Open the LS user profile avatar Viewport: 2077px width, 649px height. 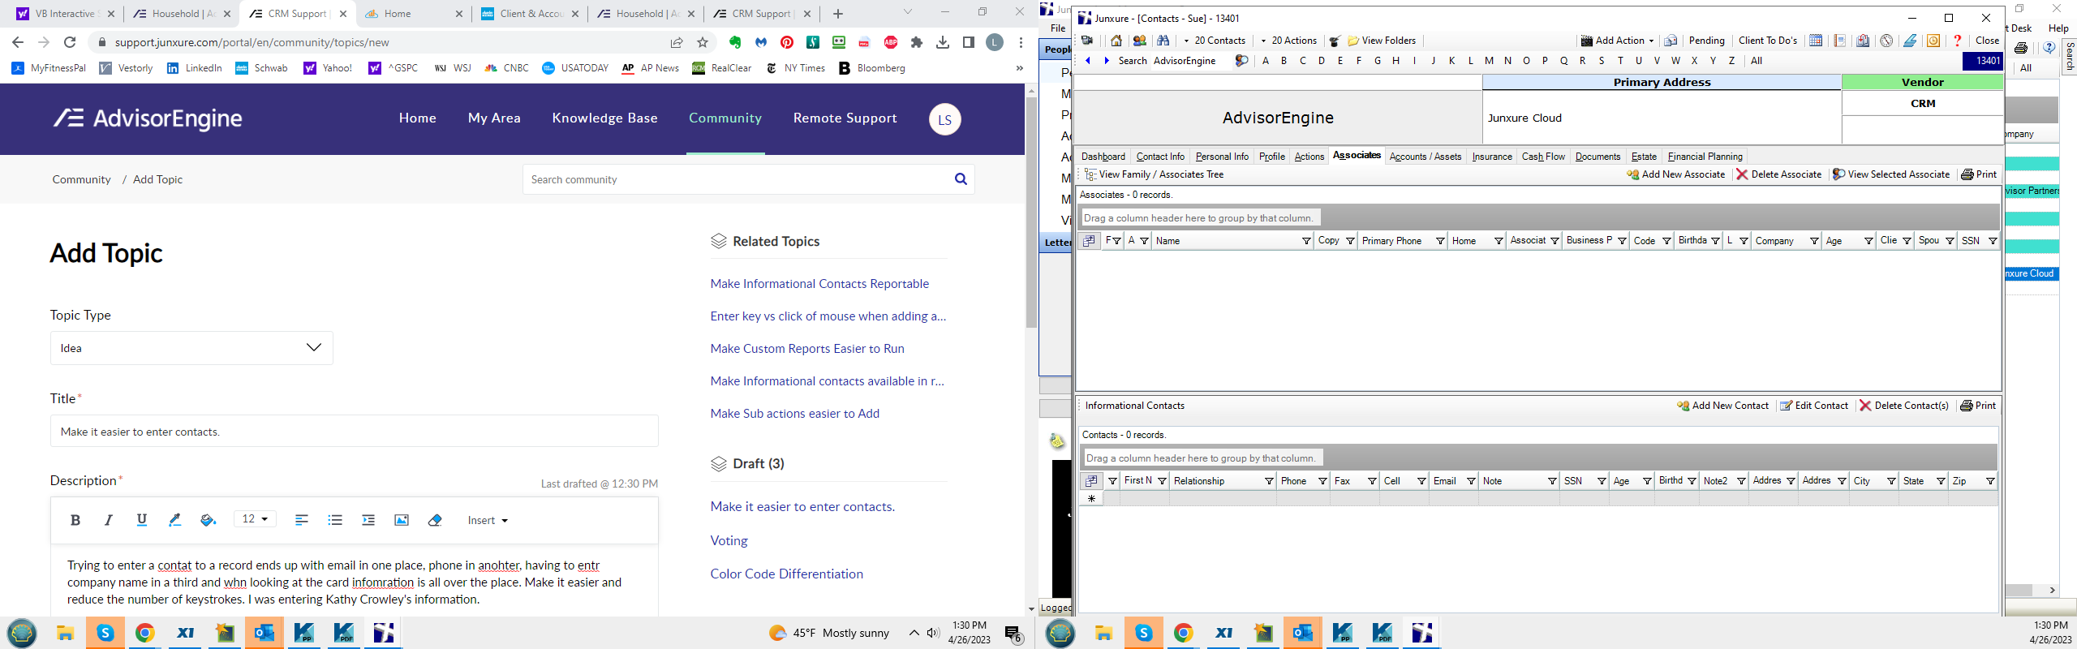click(944, 119)
